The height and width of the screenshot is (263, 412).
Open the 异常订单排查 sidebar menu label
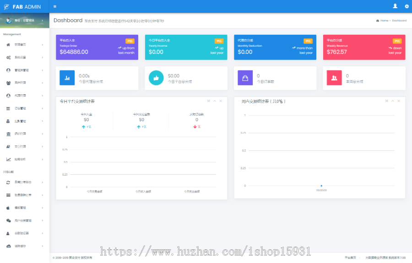[23, 182]
